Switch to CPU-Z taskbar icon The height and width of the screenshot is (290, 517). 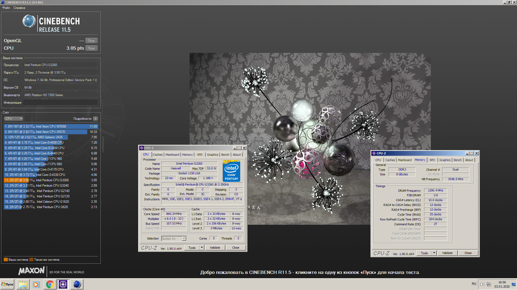click(63, 284)
